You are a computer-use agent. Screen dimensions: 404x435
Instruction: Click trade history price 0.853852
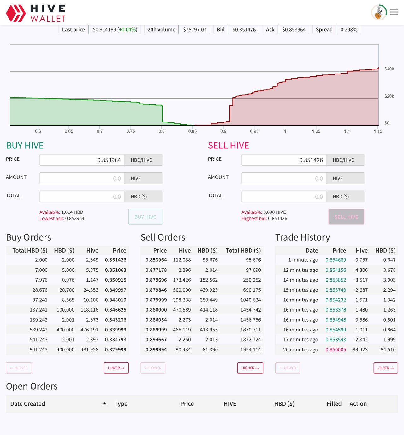coord(336,280)
